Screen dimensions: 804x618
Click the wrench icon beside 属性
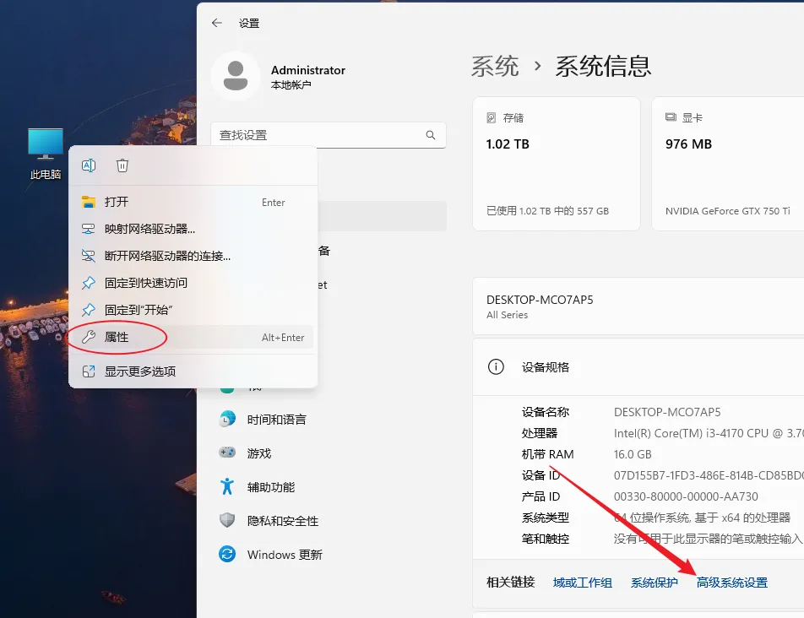coord(89,337)
